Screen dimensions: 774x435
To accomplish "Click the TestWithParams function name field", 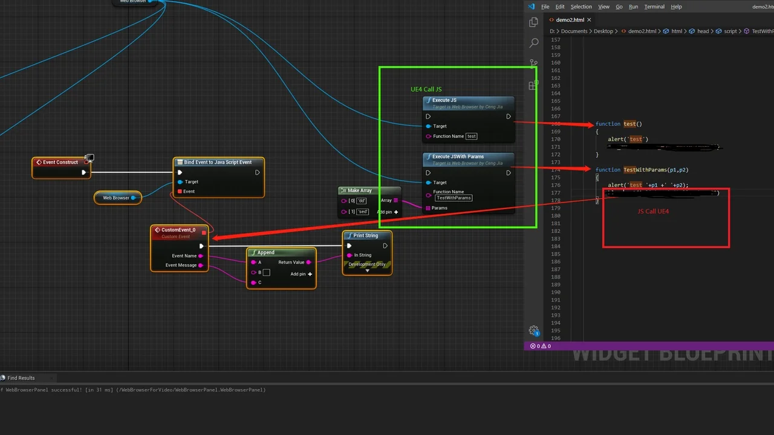I will (x=454, y=198).
